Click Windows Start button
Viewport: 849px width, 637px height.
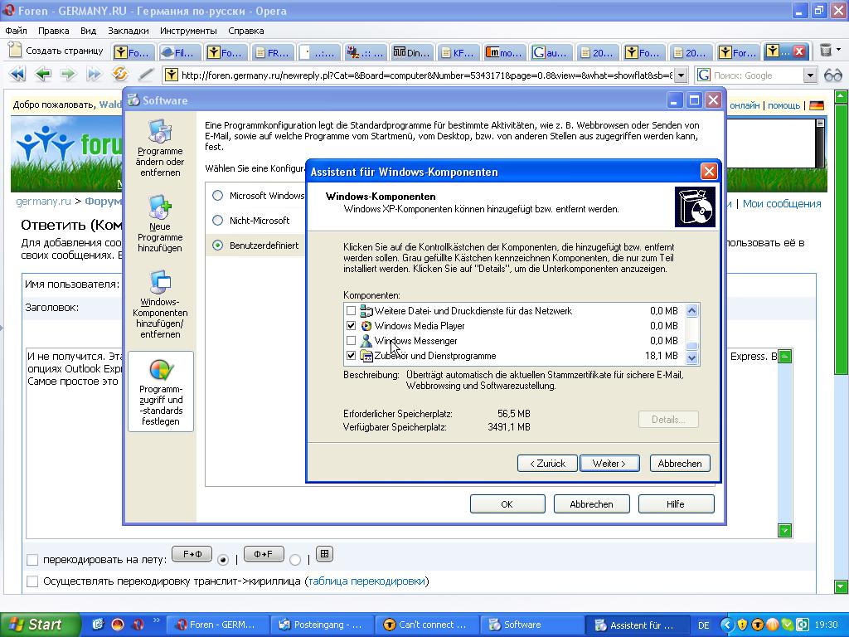(39, 625)
